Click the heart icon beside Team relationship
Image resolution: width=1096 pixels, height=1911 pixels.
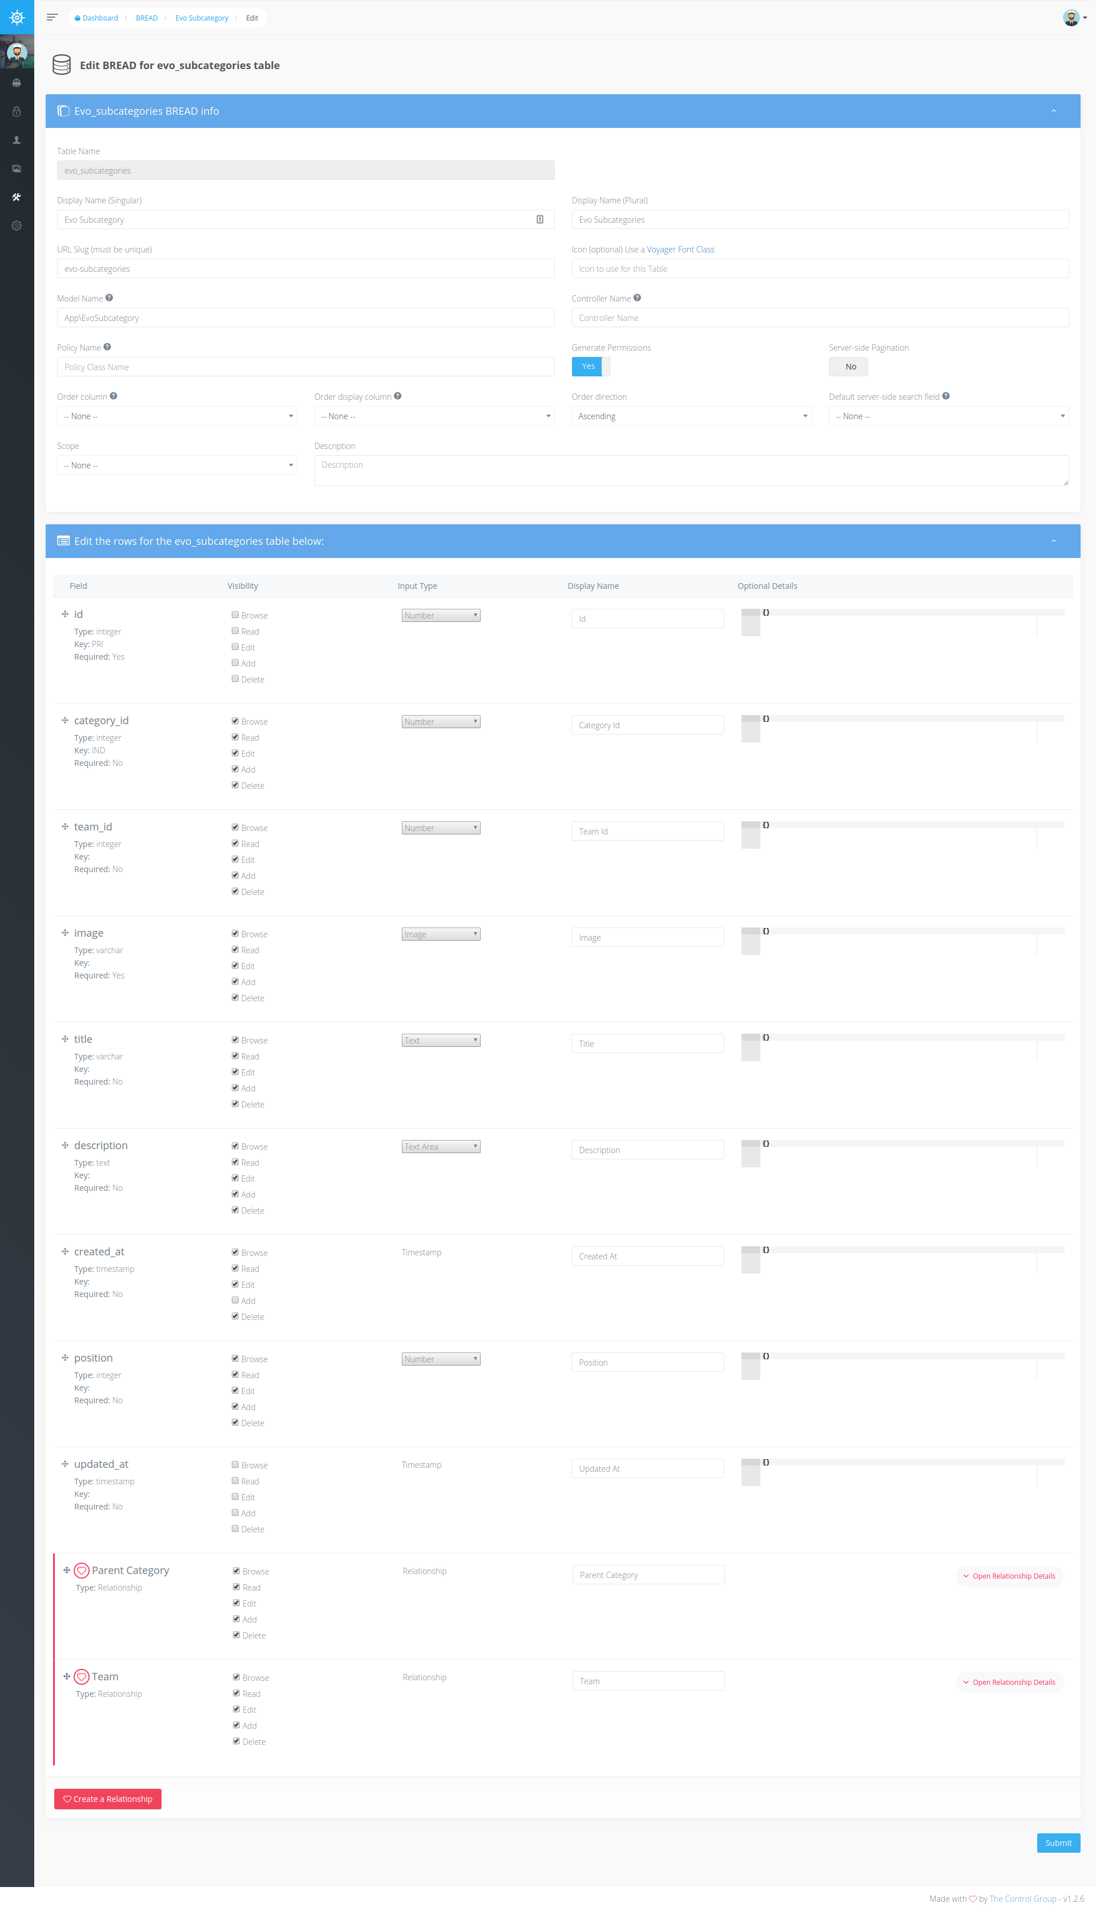click(82, 1677)
